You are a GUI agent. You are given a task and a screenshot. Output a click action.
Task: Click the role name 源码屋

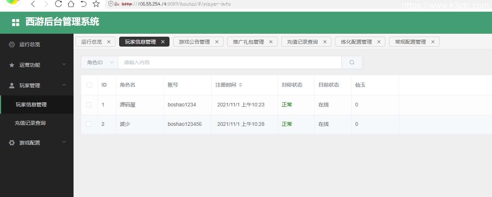(128, 105)
